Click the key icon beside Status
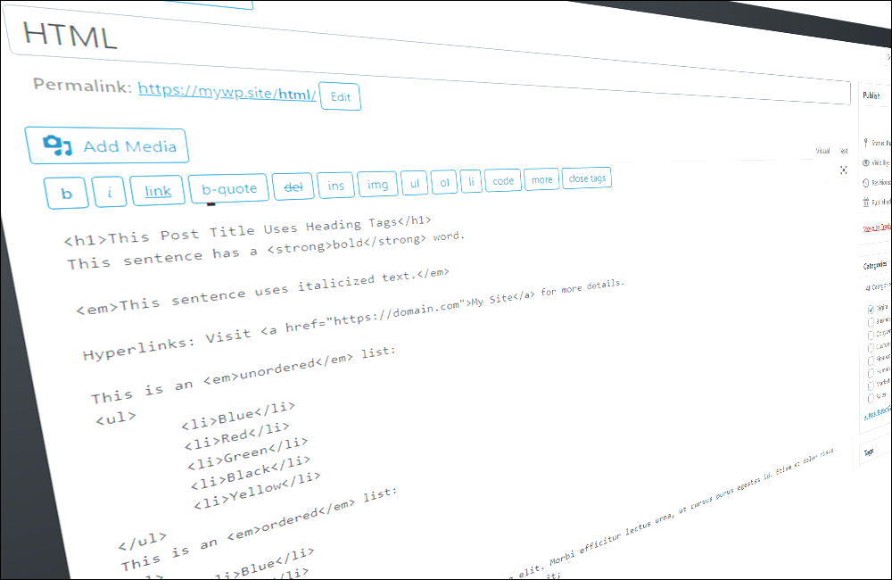Screen dimensions: 892x580 [866, 142]
